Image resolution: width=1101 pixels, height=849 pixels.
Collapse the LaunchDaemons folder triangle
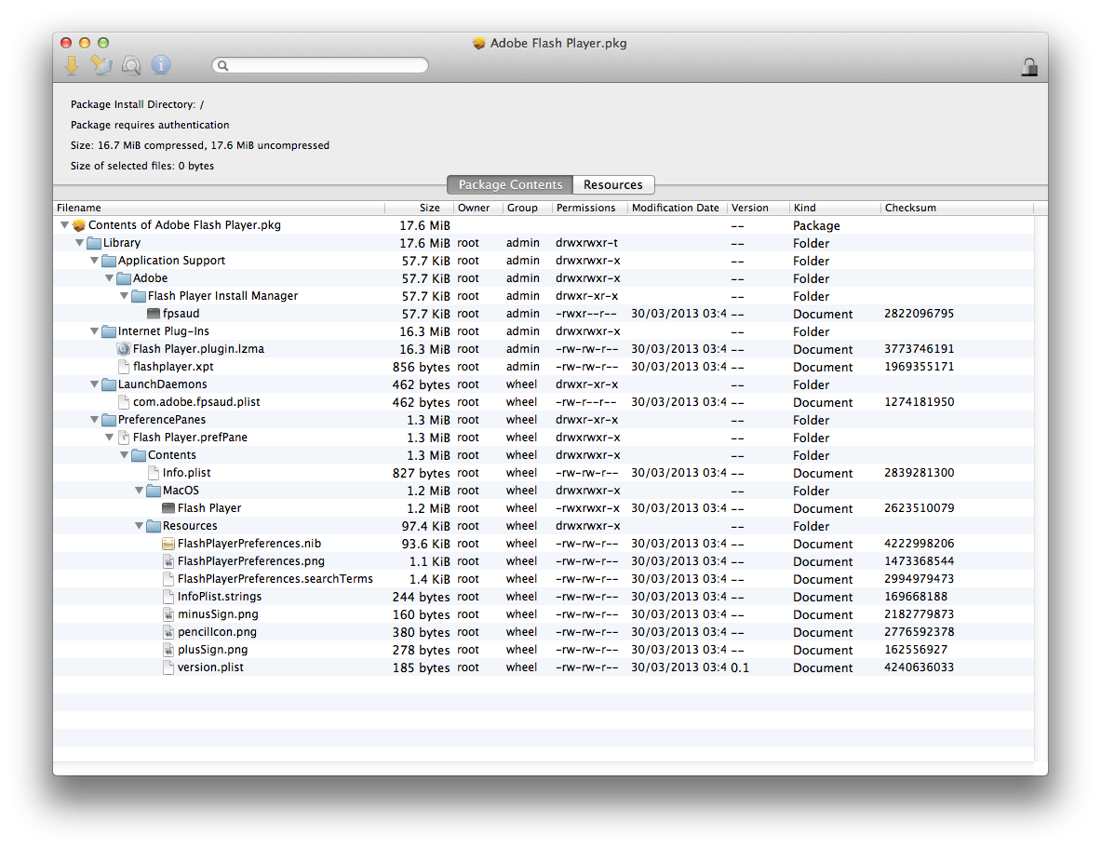coord(94,384)
